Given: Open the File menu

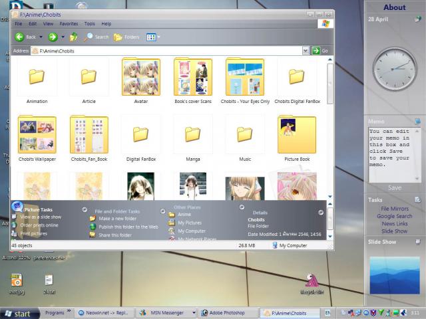Looking at the screenshot, I should pos(19,24).
